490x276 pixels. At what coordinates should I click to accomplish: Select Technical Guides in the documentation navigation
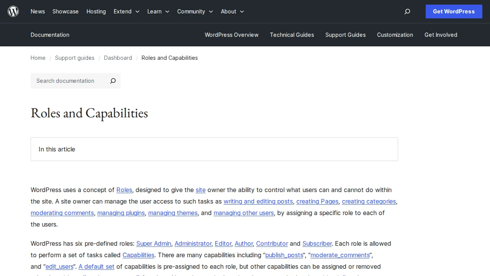(x=292, y=35)
